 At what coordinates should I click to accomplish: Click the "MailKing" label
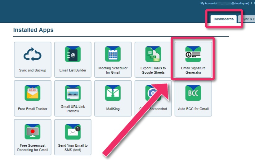(x=113, y=109)
